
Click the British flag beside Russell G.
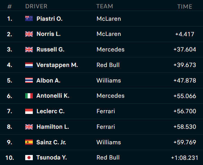(x=29, y=49)
